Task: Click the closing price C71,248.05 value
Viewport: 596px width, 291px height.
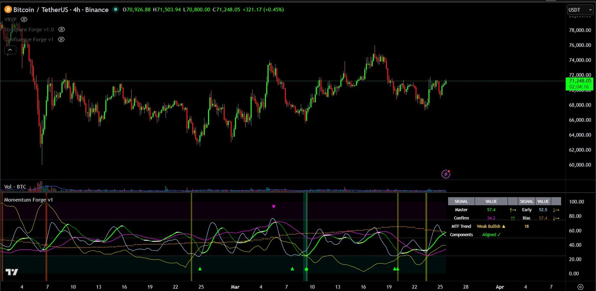Action: pos(226,10)
